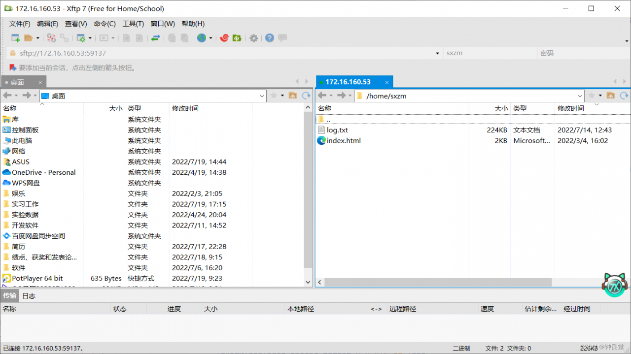Open the dropdown arrow beside the remote favorites star
Image resolution: width=631 pixels, height=354 pixels.
click(x=600, y=96)
